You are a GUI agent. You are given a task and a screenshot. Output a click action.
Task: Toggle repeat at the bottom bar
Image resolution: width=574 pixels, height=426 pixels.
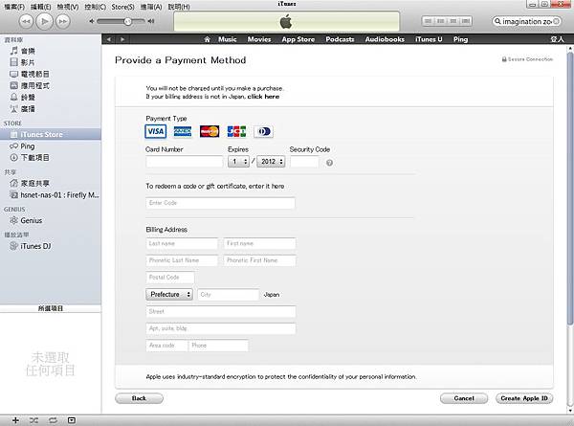(53, 420)
